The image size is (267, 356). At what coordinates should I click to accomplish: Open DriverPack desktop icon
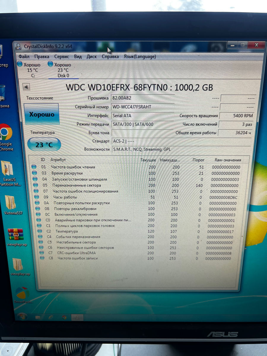click(x=23, y=295)
